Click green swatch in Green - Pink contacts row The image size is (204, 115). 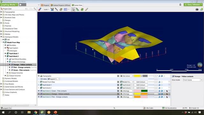(144, 91)
